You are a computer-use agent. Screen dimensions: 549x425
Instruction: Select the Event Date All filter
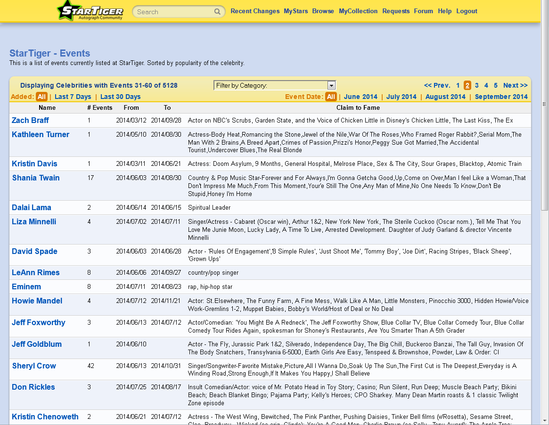tap(331, 97)
